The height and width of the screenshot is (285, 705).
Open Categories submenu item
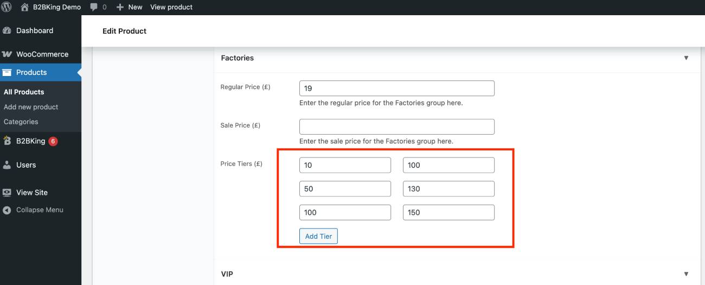coord(21,122)
